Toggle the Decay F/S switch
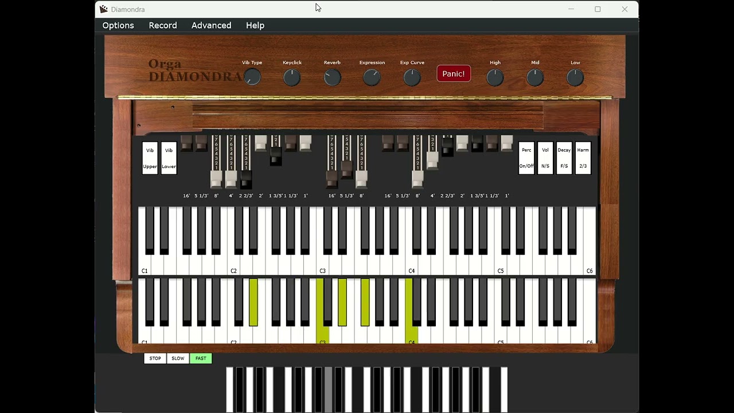 tap(564, 158)
